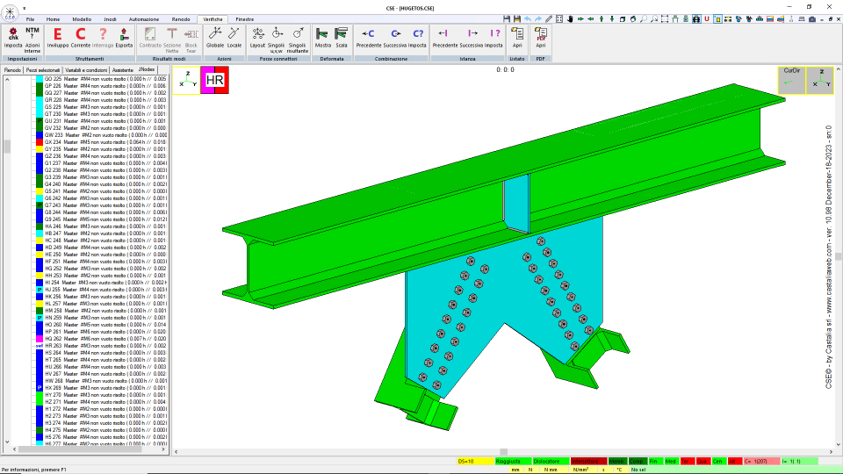Toggle Intersettore status indicator
The image size is (843, 474).
pos(588,461)
